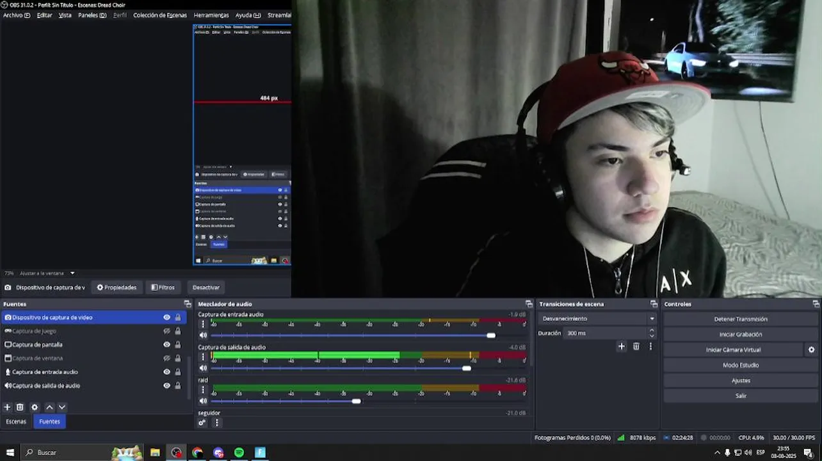Remove the scene transition with trash icon
This screenshot has width=822, height=461.
(x=636, y=346)
